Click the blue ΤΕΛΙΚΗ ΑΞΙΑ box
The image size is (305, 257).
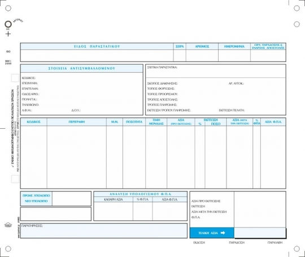[x=212, y=233]
